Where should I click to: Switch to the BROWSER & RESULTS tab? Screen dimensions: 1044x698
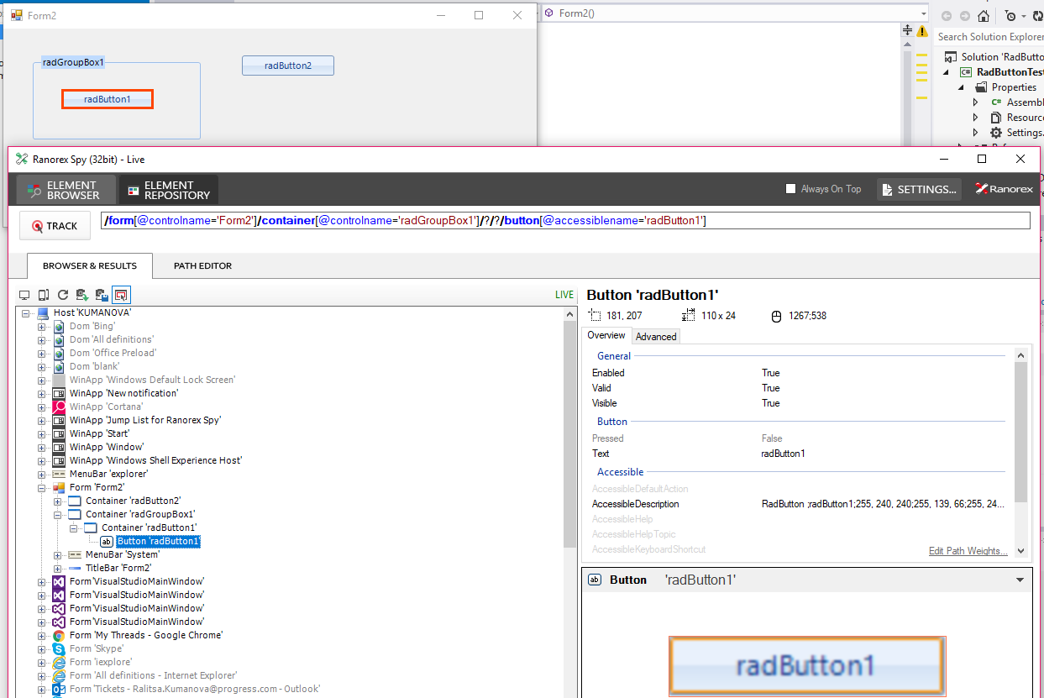tap(90, 265)
